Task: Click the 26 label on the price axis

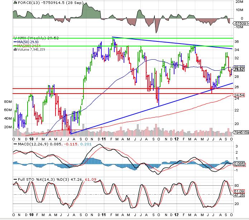Action: [236, 87]
